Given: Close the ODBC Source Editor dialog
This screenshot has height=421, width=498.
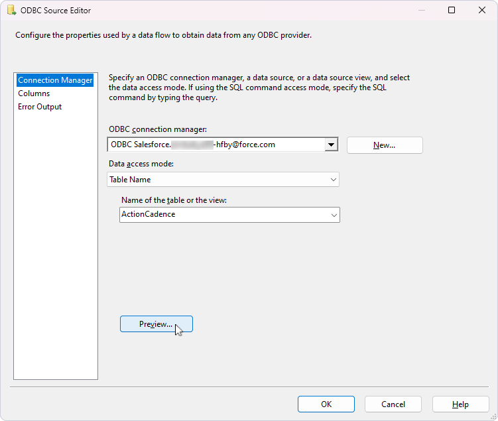Looking at the screenshot, I should tap(482, 11).
